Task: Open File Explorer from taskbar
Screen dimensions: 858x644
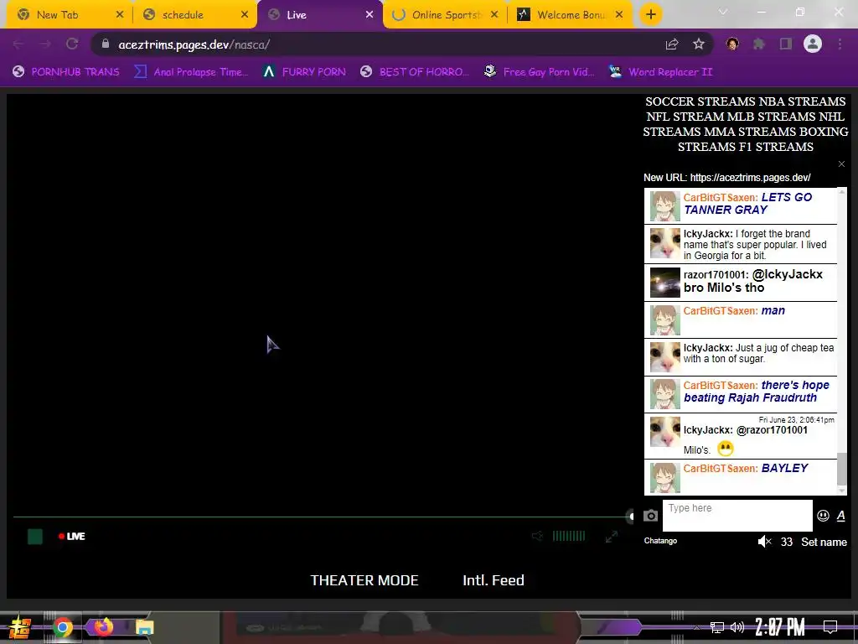Action: click(x=144, y=627)
